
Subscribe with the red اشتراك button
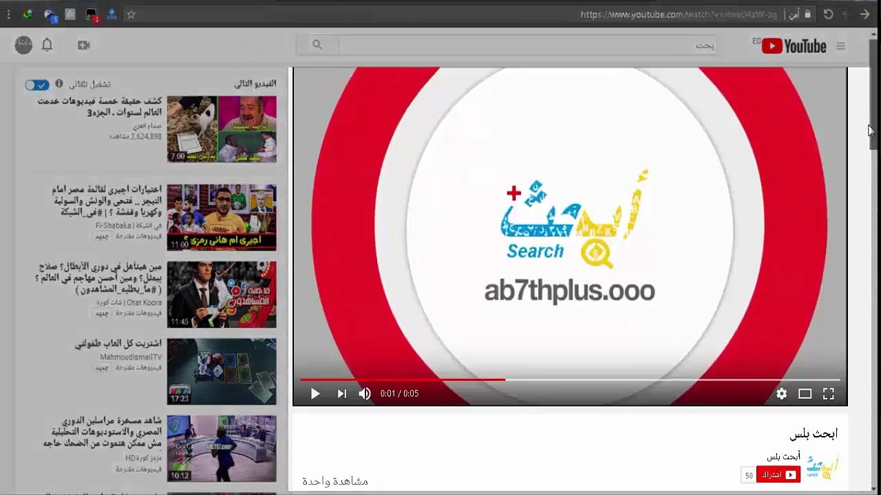point(778,474)
